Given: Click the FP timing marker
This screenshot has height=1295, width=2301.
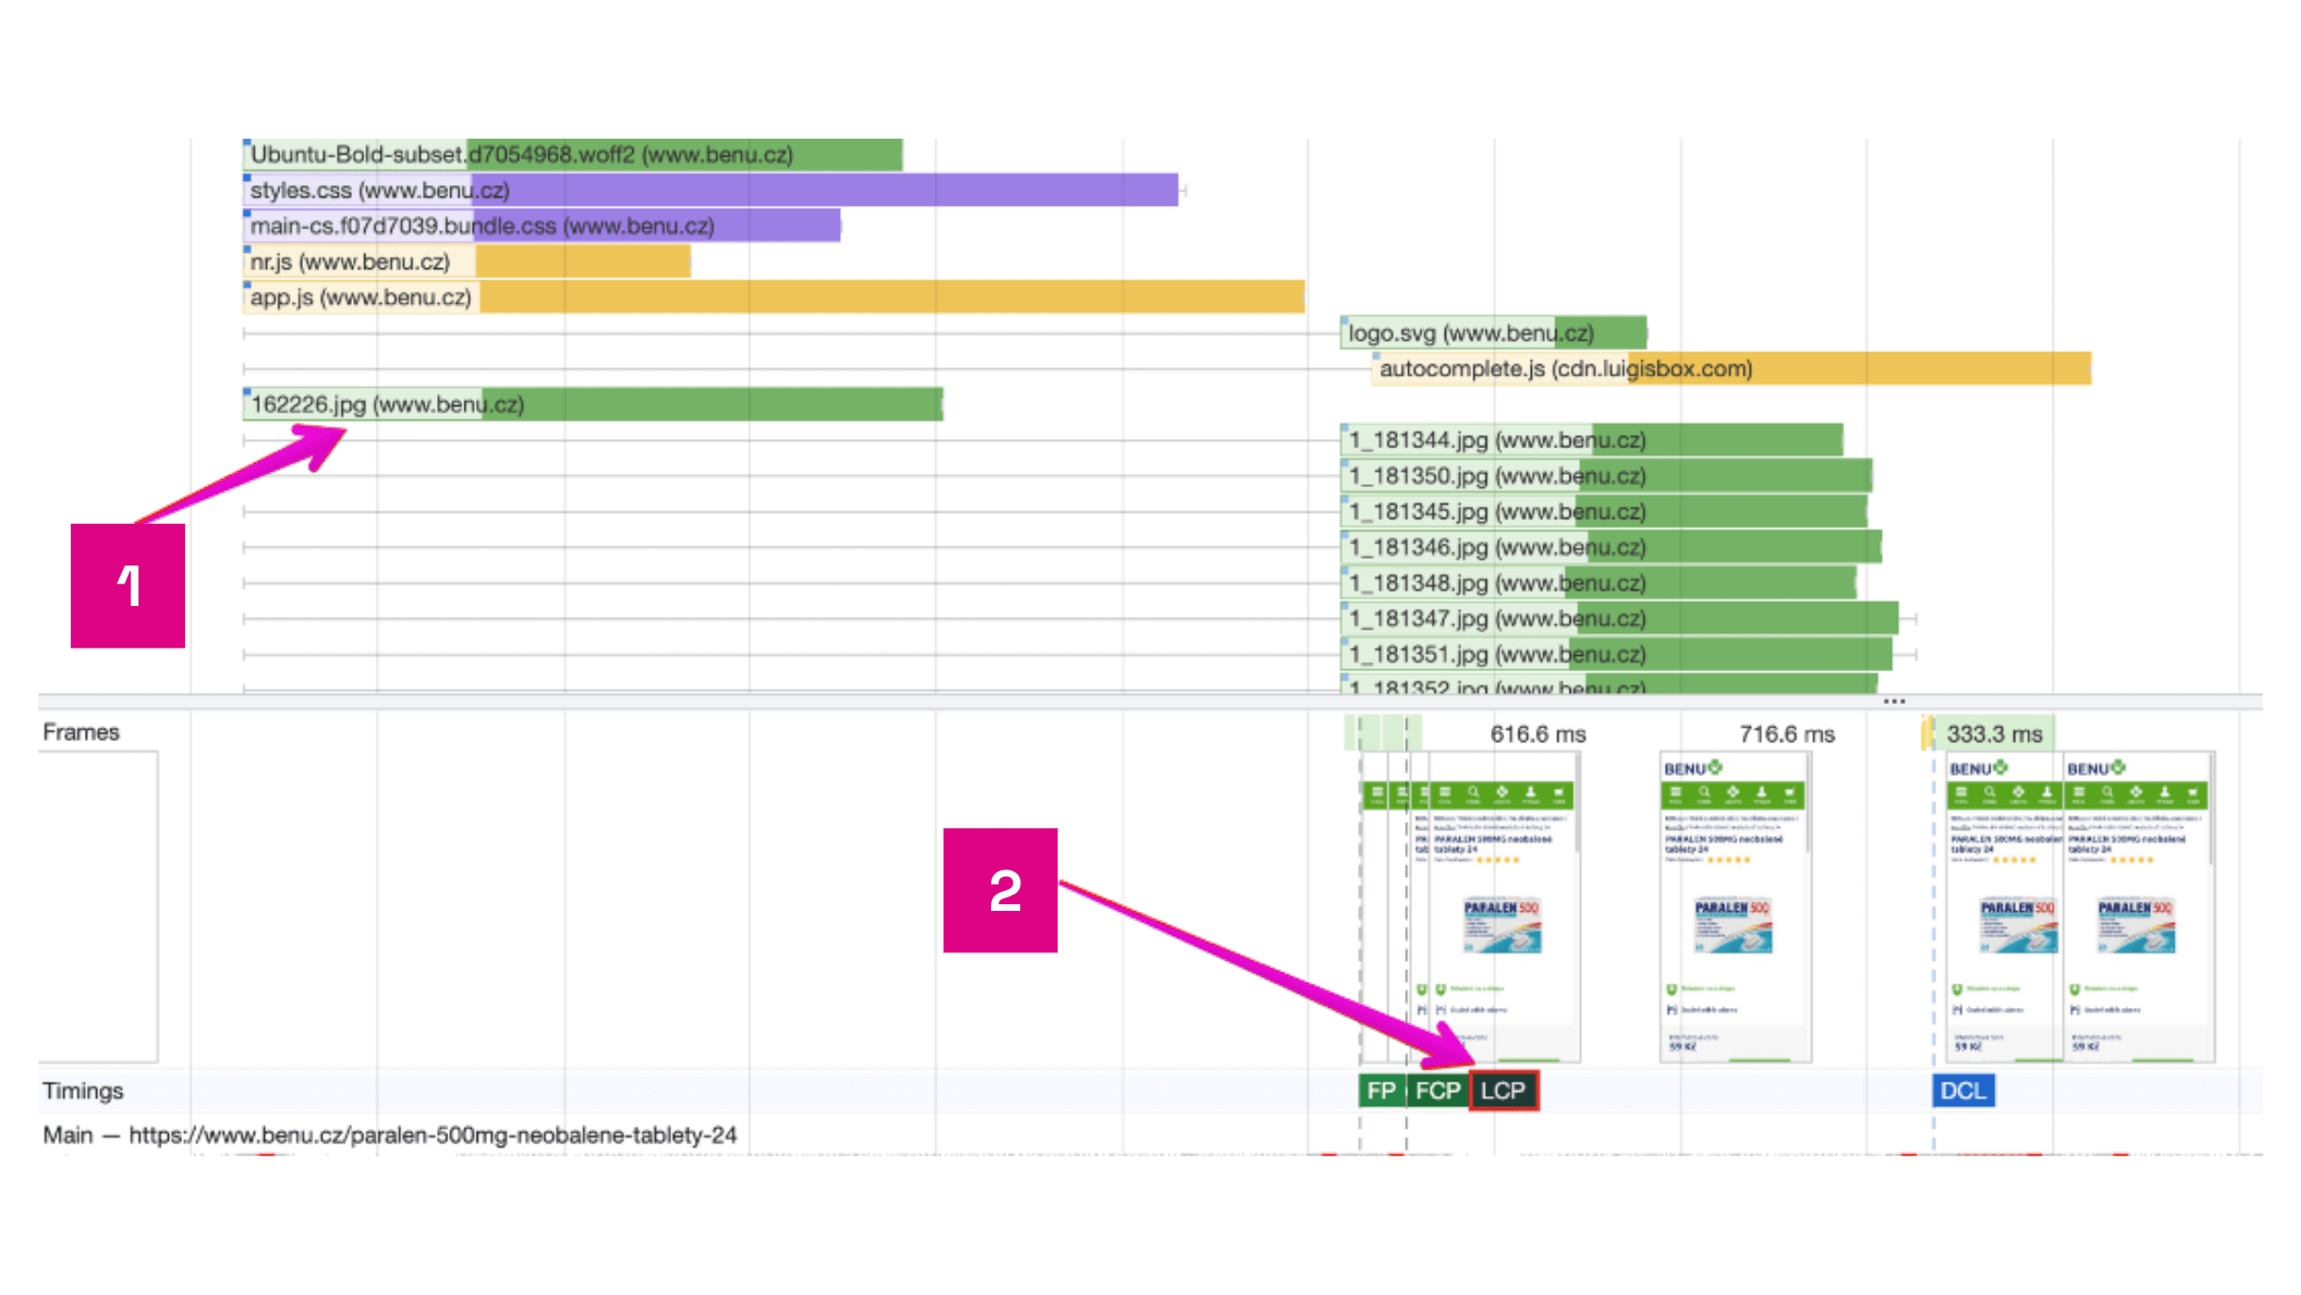Looking at the screenshot, I should [1381, 1091].
